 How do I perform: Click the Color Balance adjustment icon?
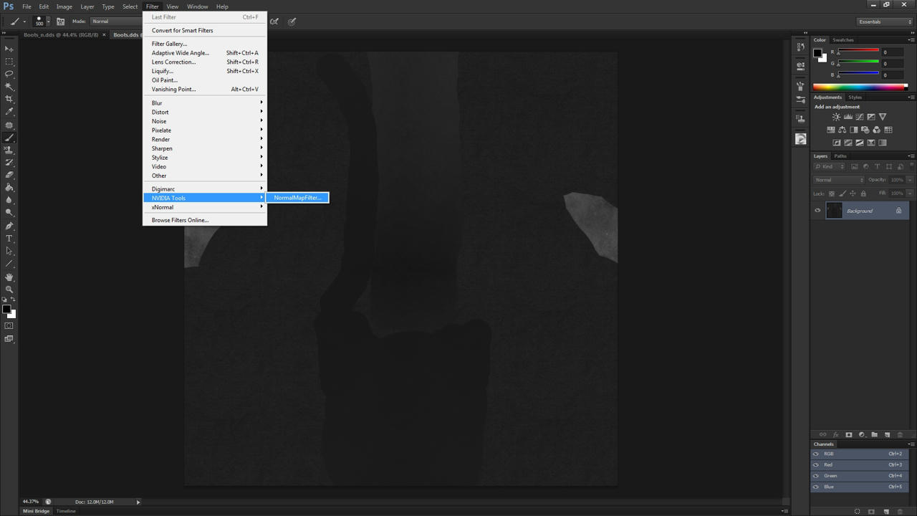point(842,130)
